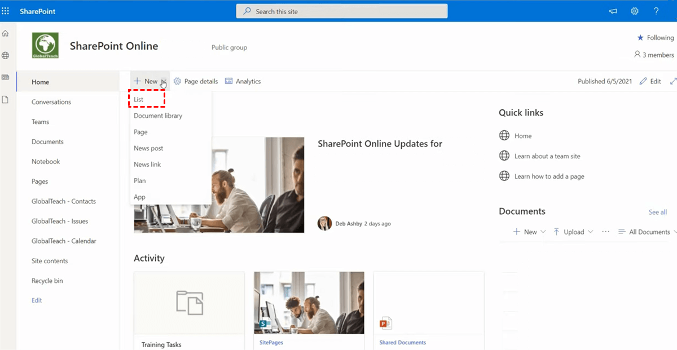Click the New dropdown in command bar
The width and height of the screenshot is (677, 350).
tap(150, 81)
